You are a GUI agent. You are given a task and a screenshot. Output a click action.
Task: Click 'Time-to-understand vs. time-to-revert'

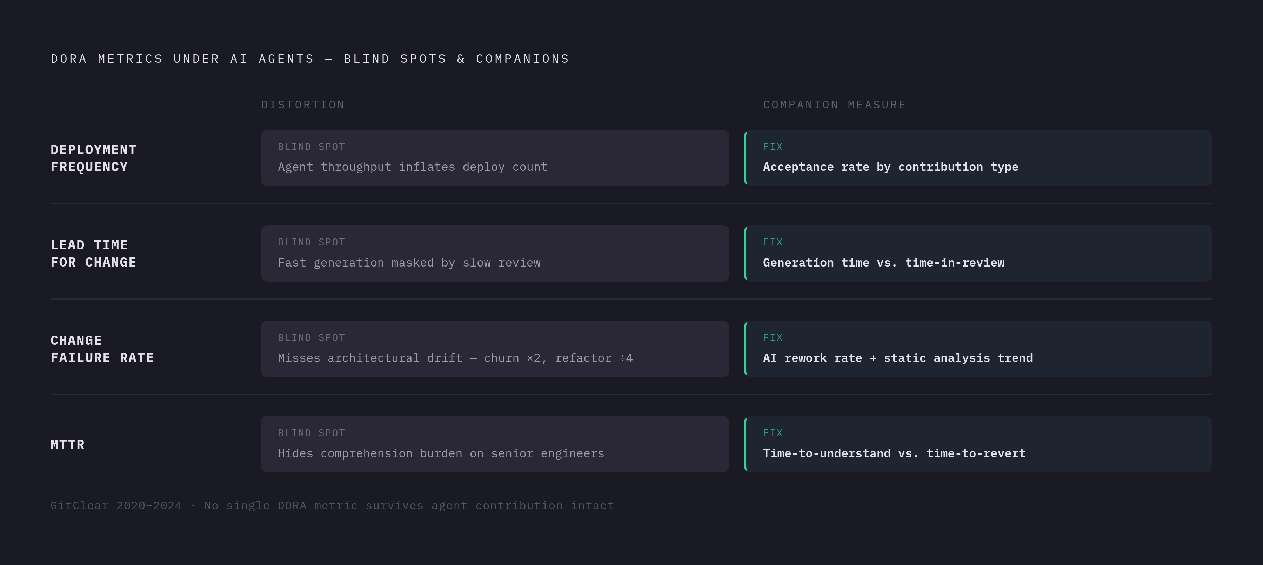click(894, 453)
